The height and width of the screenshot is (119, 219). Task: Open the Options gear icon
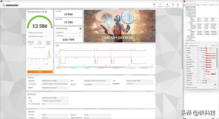point(178,5)
